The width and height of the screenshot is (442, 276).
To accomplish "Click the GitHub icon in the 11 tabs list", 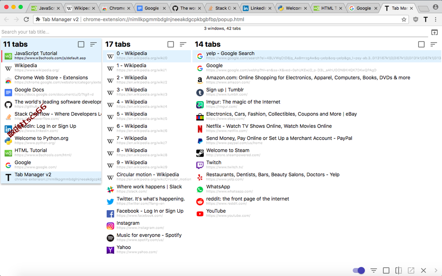I will [8, 105].
